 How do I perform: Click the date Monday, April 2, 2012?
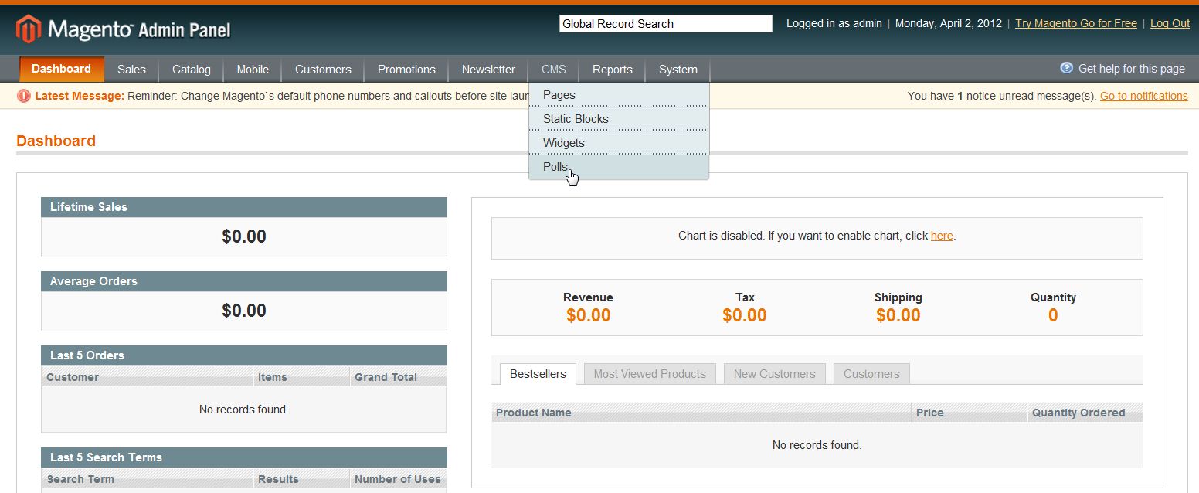949,23
